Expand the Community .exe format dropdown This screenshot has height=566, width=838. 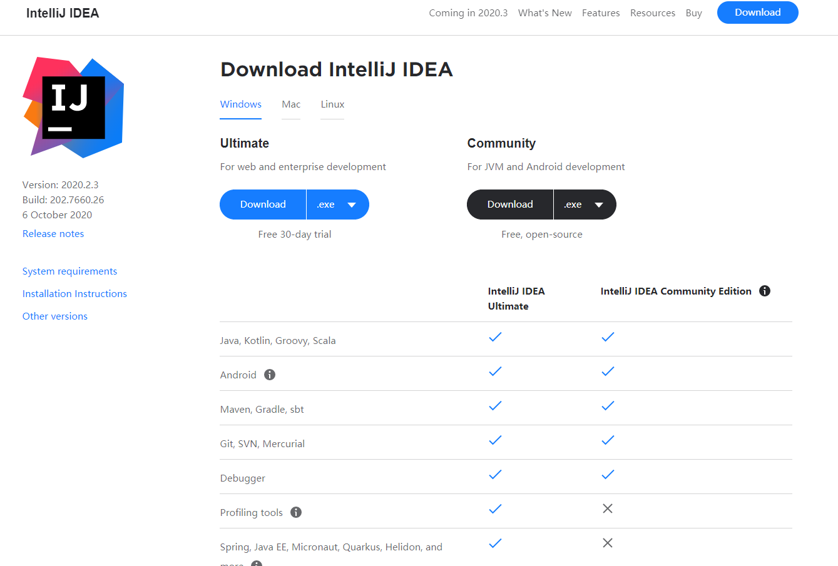tap(585, 205)
